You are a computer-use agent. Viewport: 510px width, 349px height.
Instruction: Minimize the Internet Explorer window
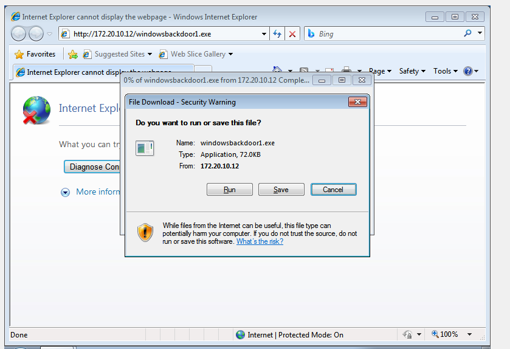(x=435, y=17)
